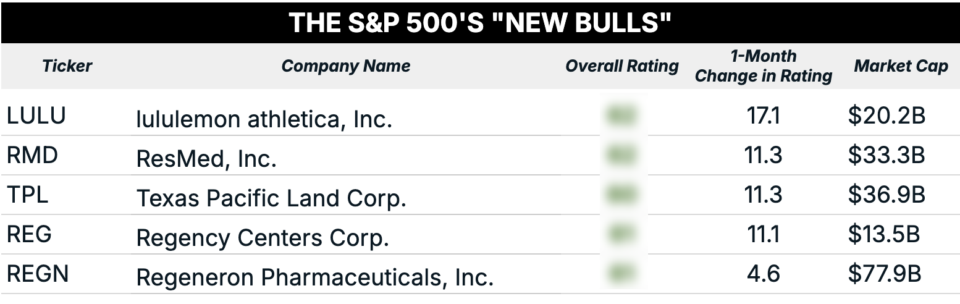The width and height of the screenshot is (960, 304).
Task: Select the $77.9B market cap cell
Action: (885, 274)
